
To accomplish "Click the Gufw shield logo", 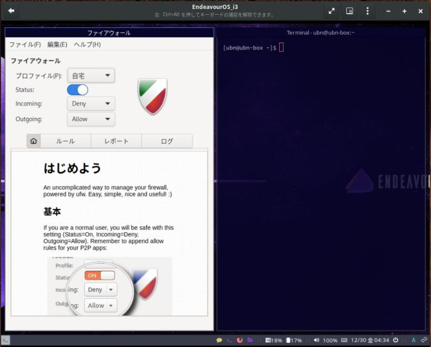I will coord(152,96).
